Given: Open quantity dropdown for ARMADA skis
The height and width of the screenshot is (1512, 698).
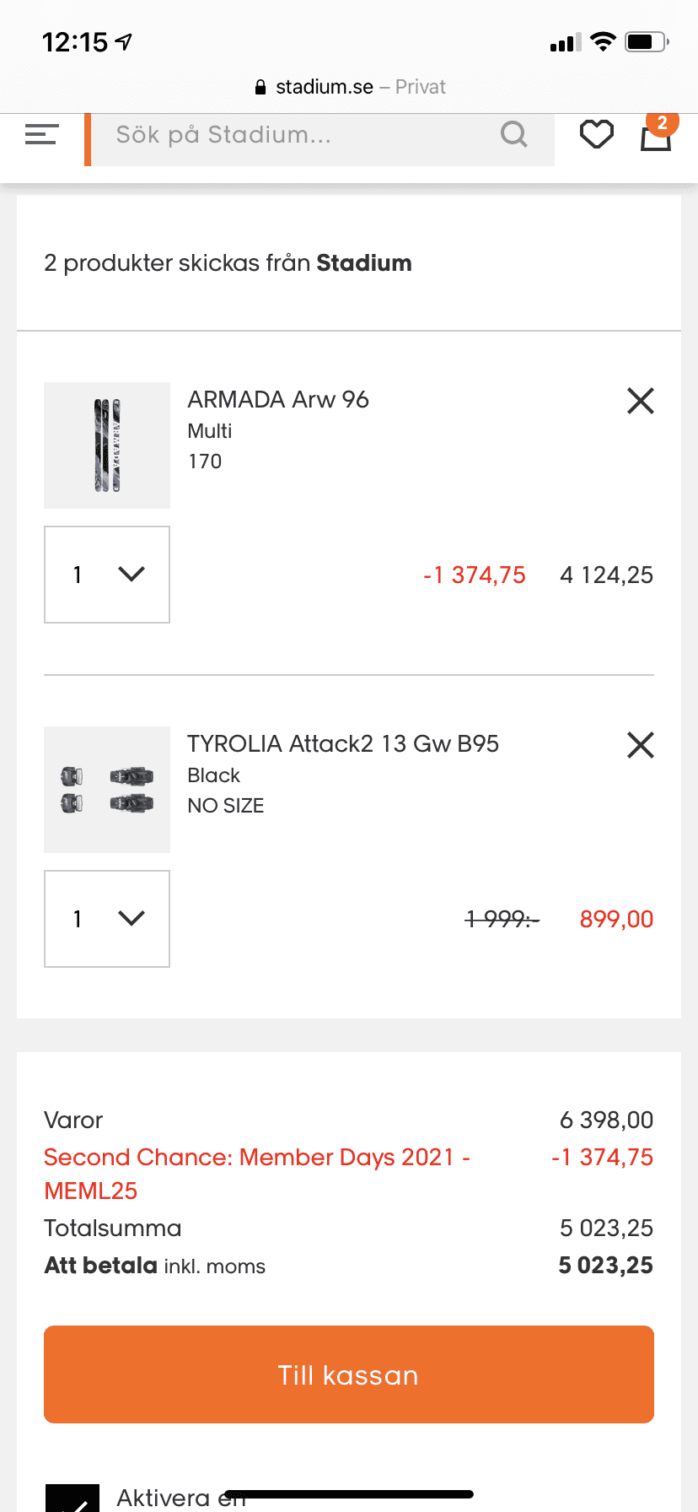Looking at the screenshot, I should (107, 575).
